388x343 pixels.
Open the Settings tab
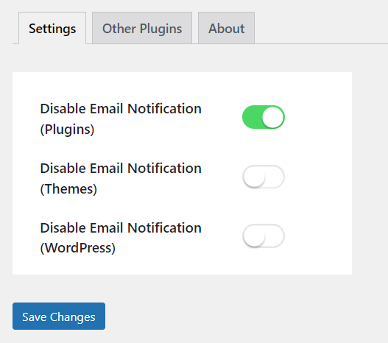(x=52, y=28)
